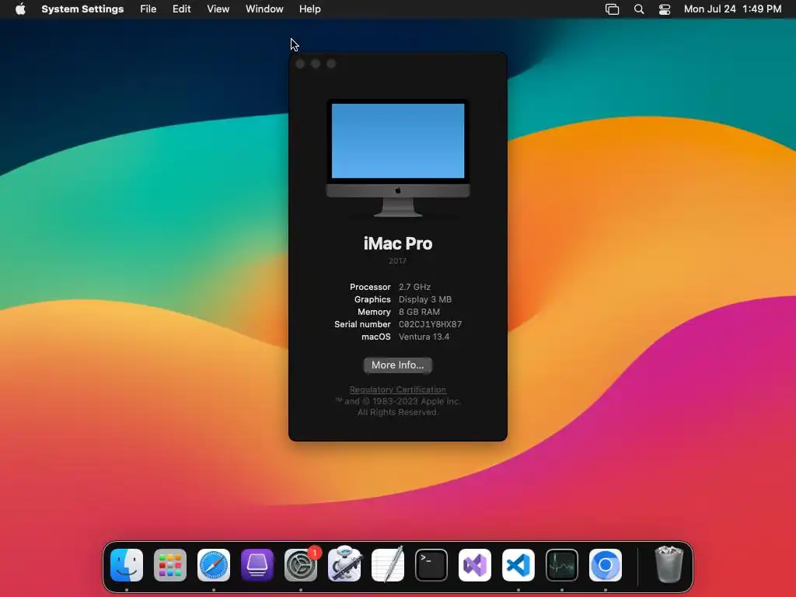Click the Stage Manager menu bar icon
Image resolution: width=796 pixels, height=597 pixels.
tap(613, 9)
